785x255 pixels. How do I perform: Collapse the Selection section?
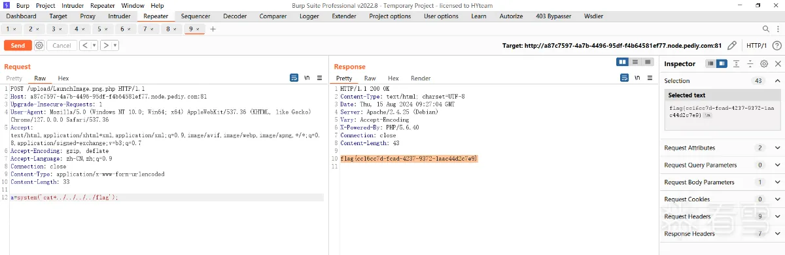pyautogui.click(x=777, y=81)
